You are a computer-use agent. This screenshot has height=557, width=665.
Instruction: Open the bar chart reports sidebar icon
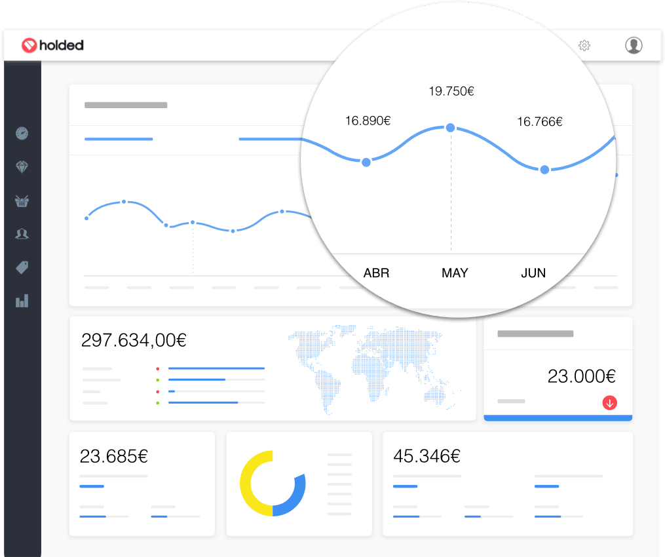tap(22, 301)
